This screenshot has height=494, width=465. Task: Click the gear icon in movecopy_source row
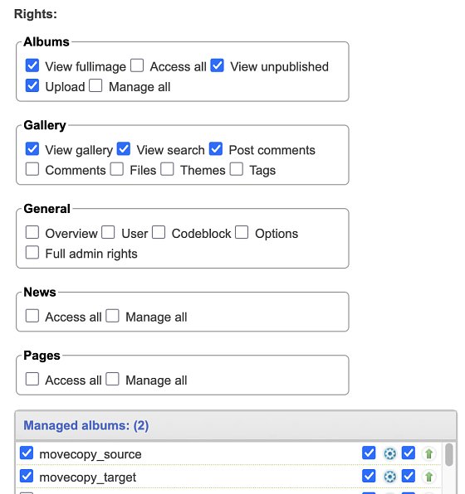(389, 453)
